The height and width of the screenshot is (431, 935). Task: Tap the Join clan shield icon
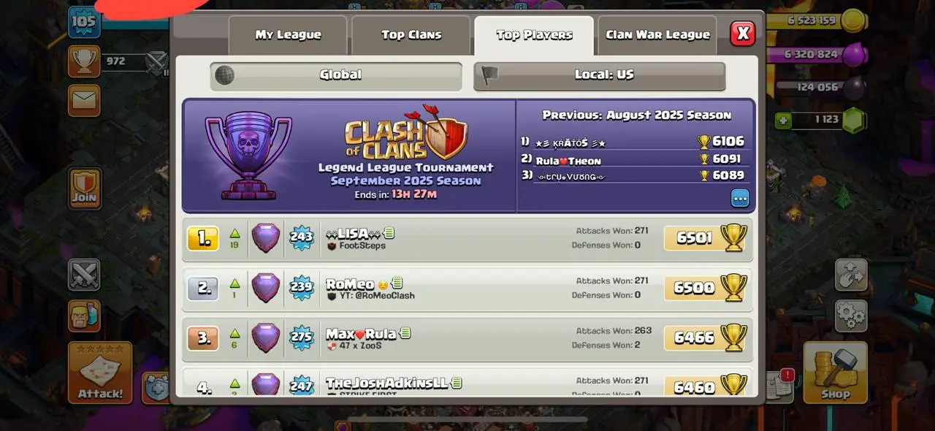coord(84,187)
